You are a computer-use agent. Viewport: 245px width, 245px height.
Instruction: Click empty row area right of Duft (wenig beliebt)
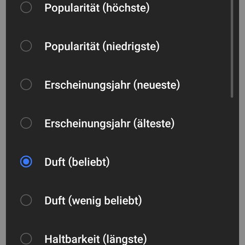click(x=185, y=200)
